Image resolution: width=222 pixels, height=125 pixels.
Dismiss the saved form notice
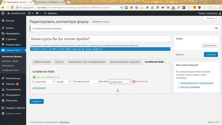tap(216, 28)
